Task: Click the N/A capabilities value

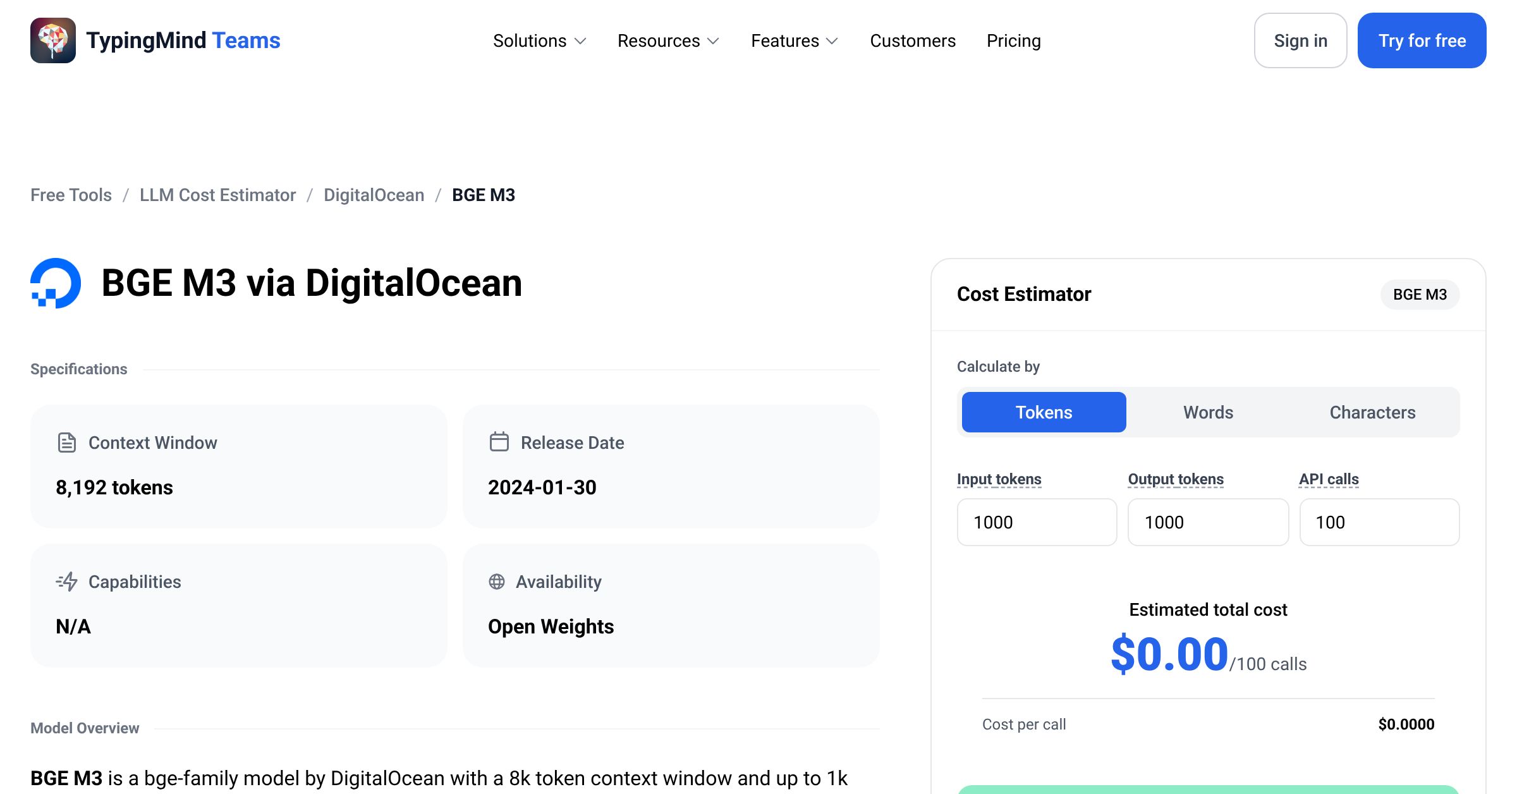Action: coord(73,626)
